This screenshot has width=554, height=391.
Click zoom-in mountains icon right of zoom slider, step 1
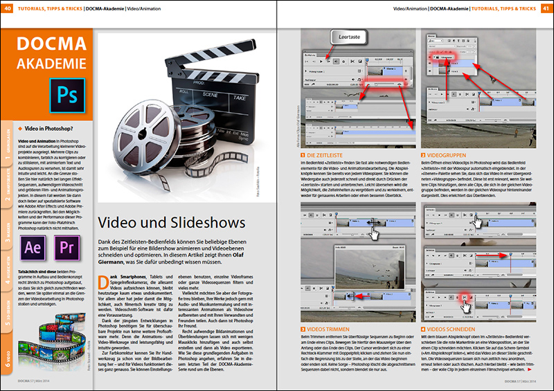pos(400,84)
